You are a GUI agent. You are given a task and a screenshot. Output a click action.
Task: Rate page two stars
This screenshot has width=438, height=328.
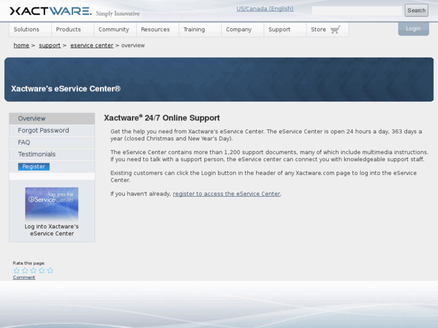tap(25, 270)
